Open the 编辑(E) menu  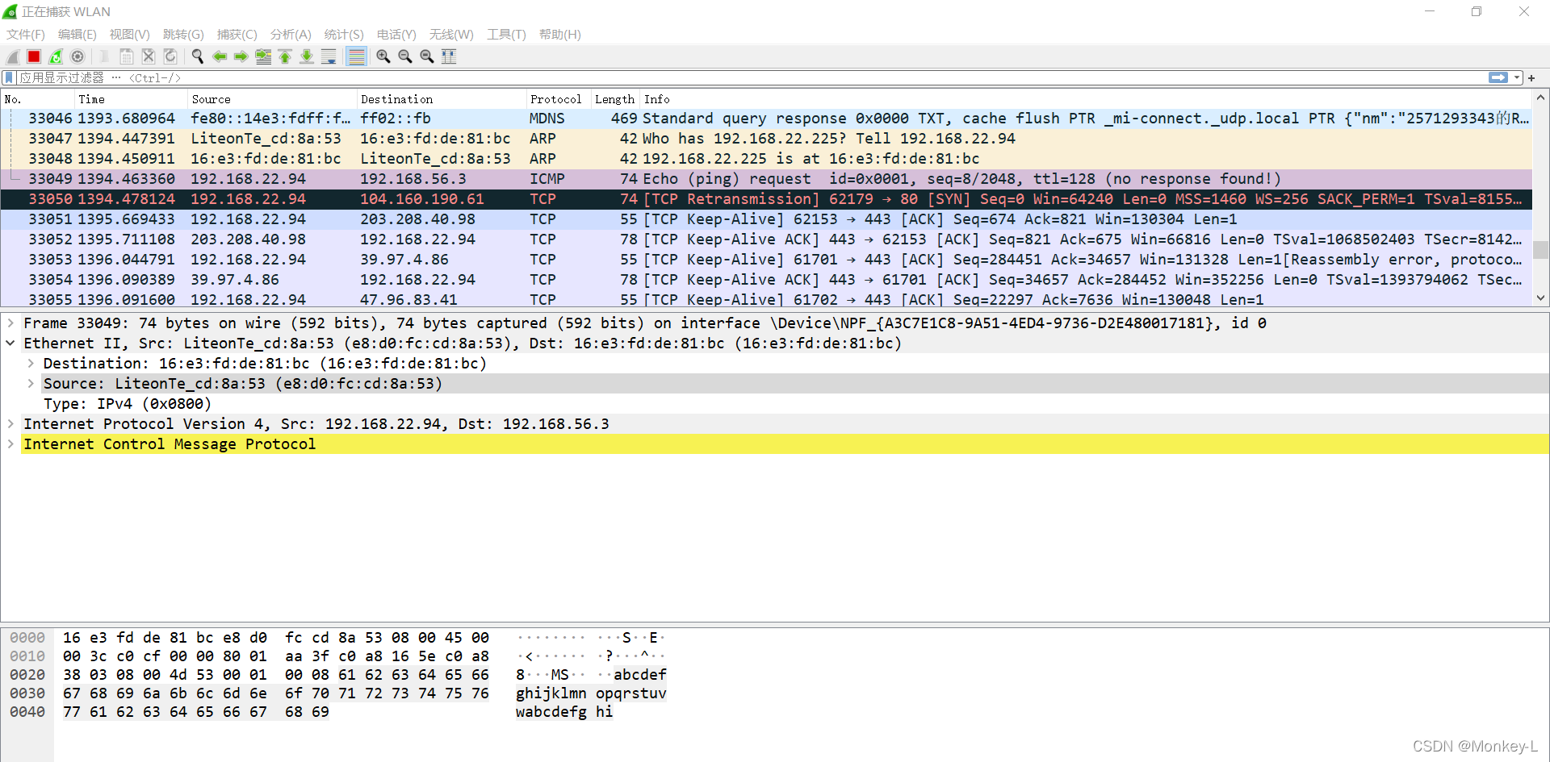click(77, 34)
